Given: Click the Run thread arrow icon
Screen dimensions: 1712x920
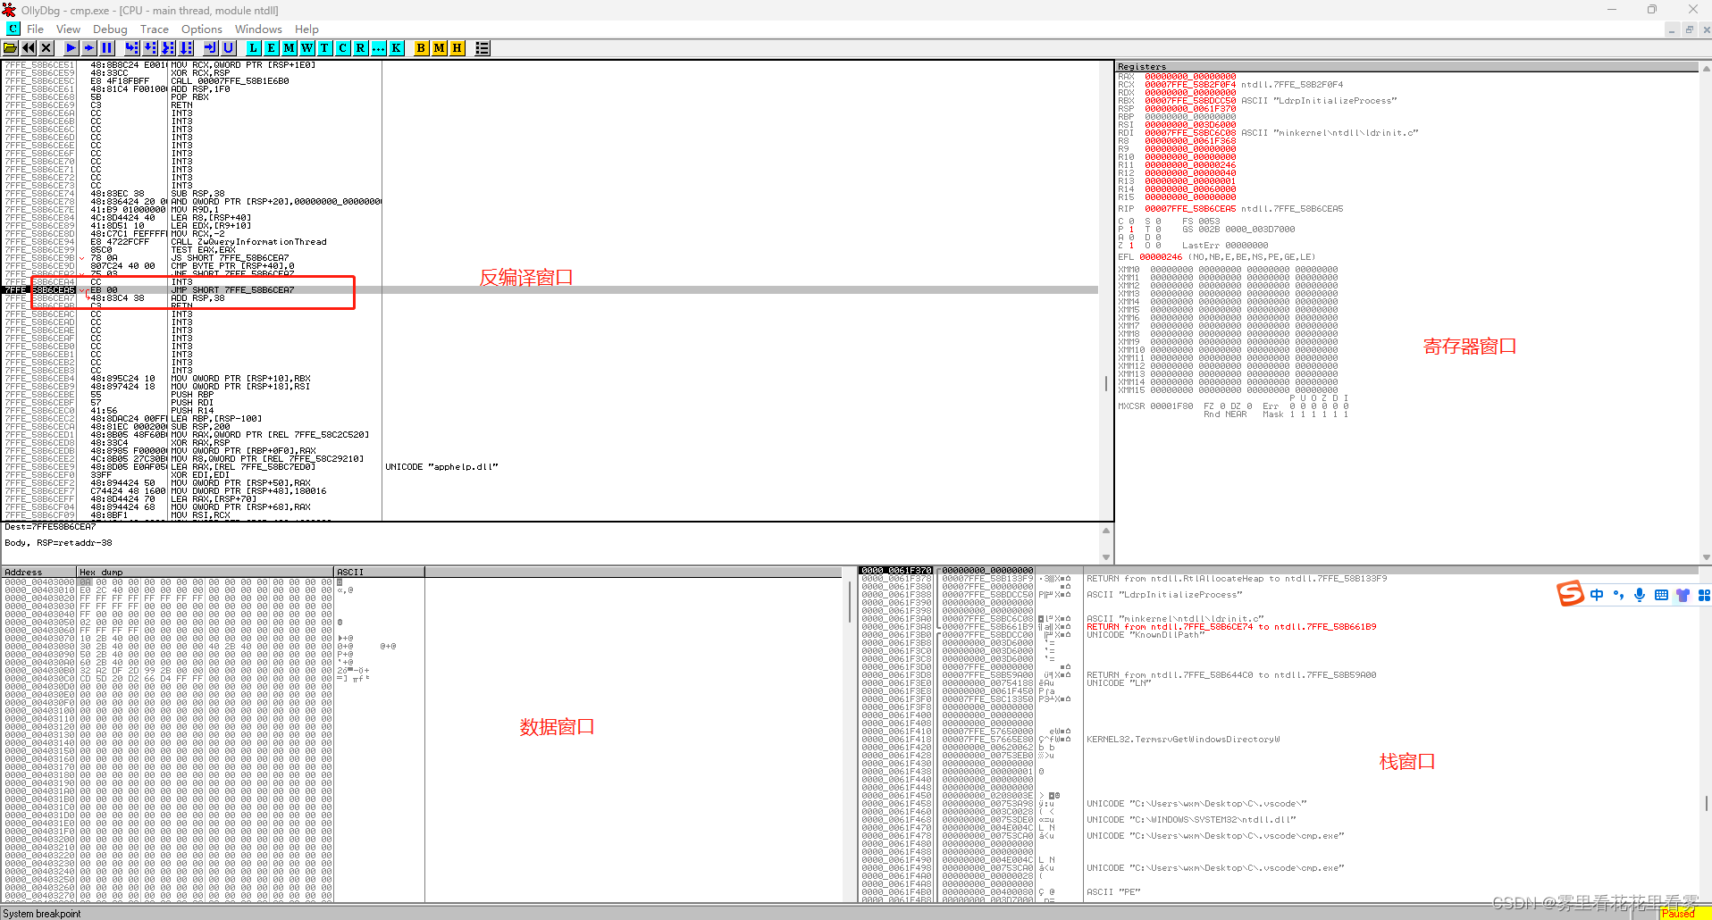Looking at the screenshot, I should click(x=89, y=48).
